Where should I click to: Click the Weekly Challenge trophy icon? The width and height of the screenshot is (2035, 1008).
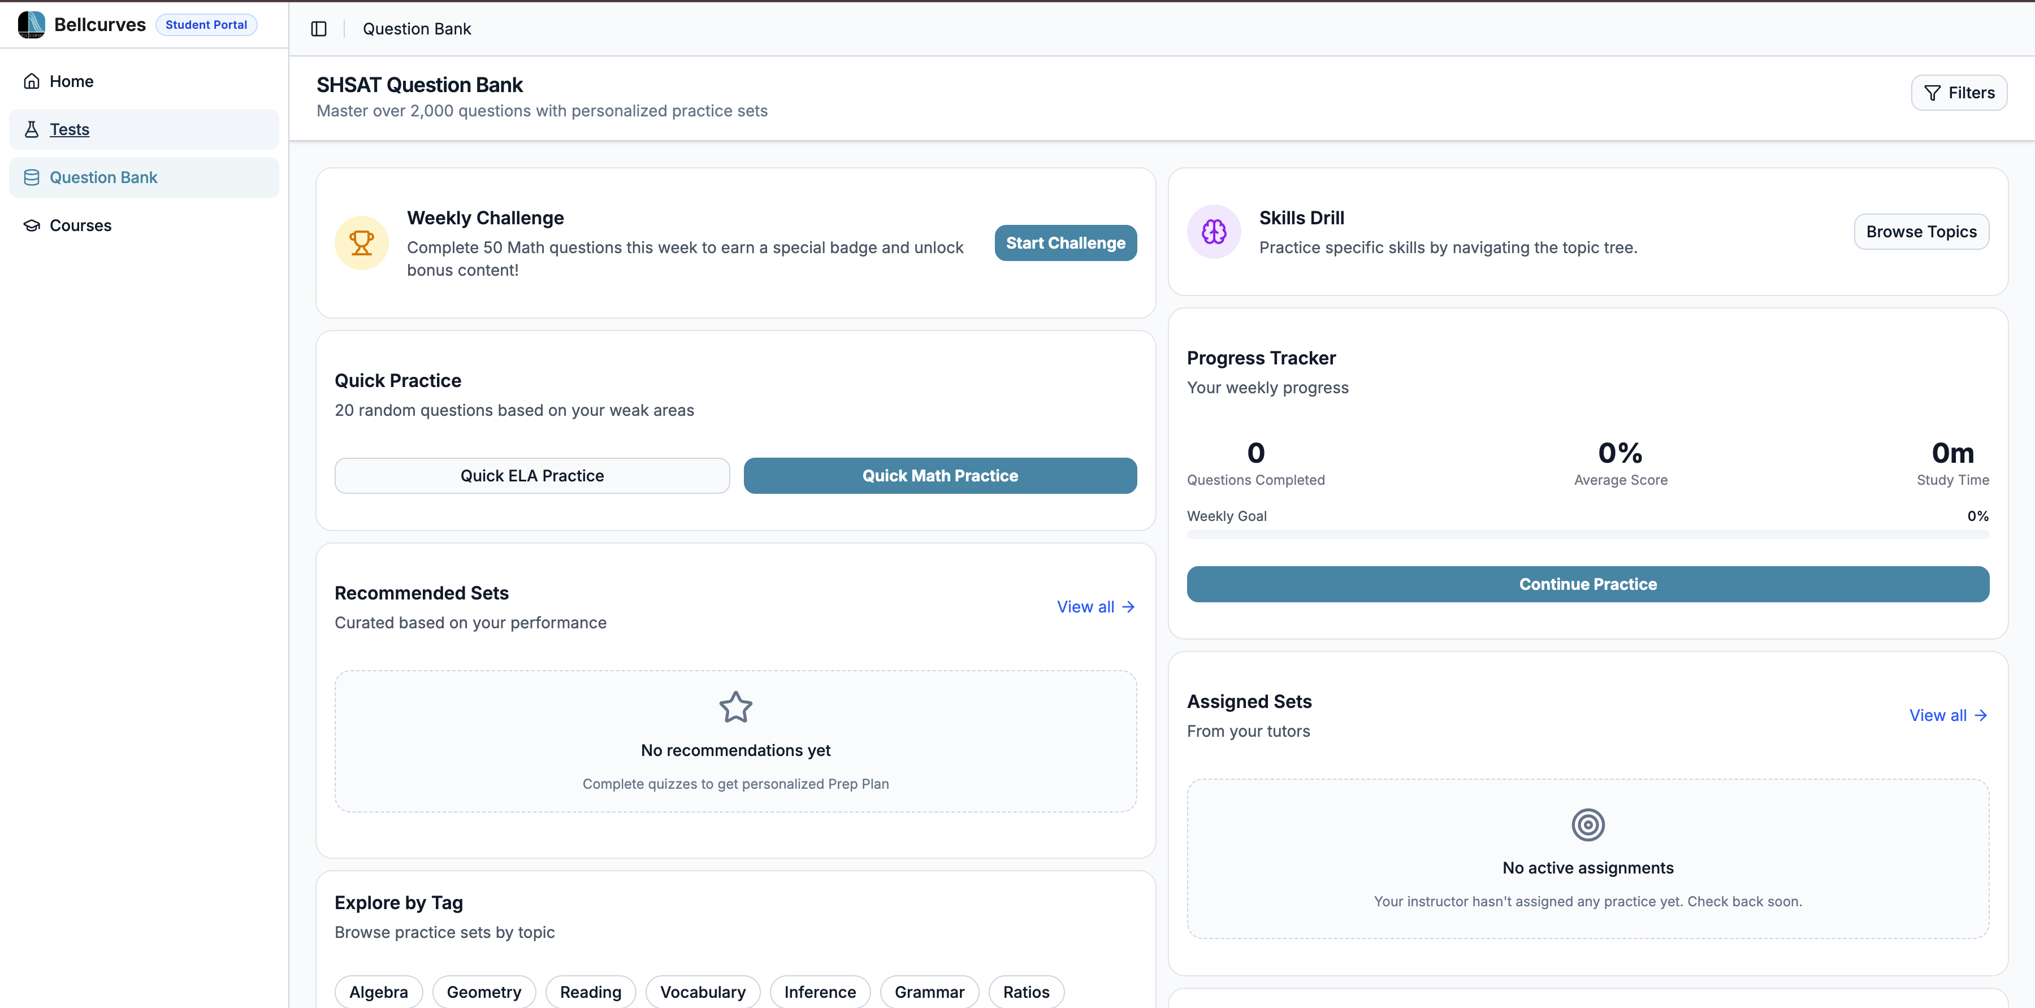point(362,243)
